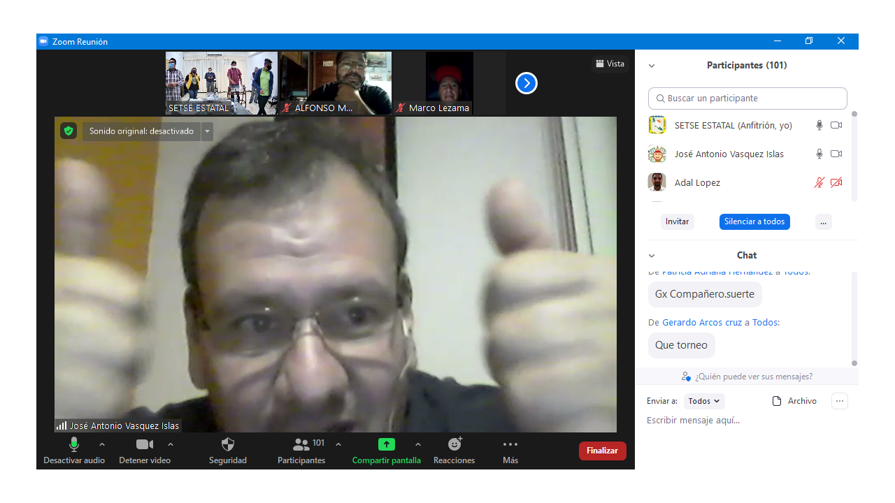Screen dimensions: 895x503
Task: Expand arrow next to Participantes toolbar button
Action: 338,444
